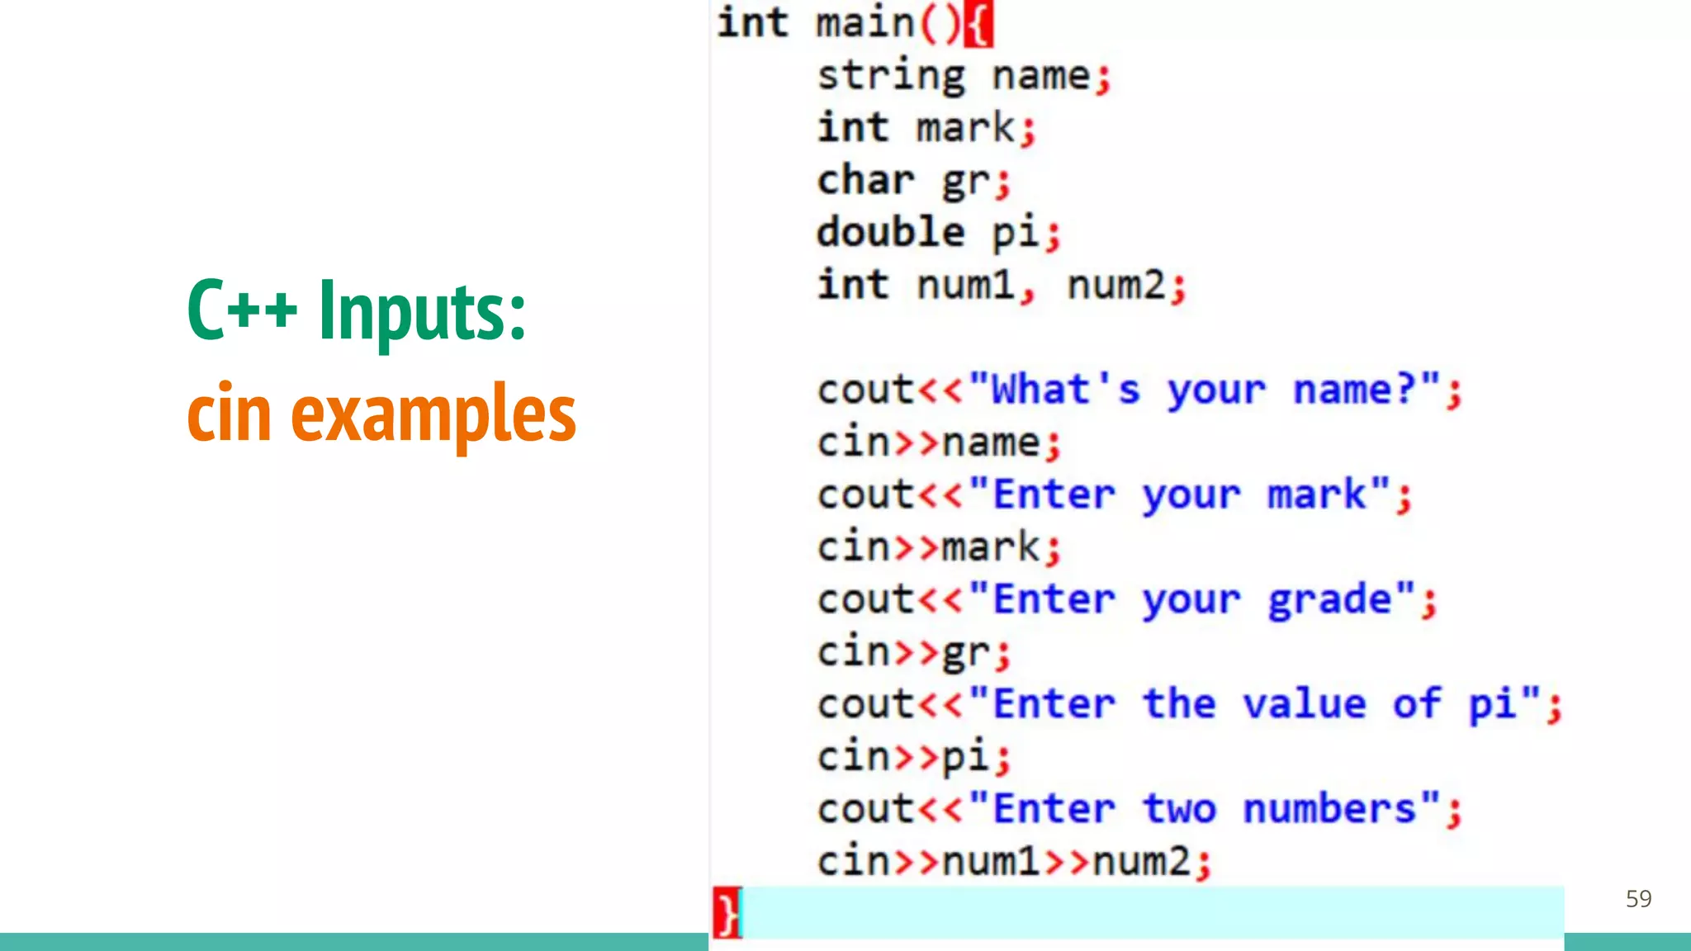This screenshot has width=1691, height=951.
Task: Click the 'cin>>pi;' line
Action: (914, 757)
